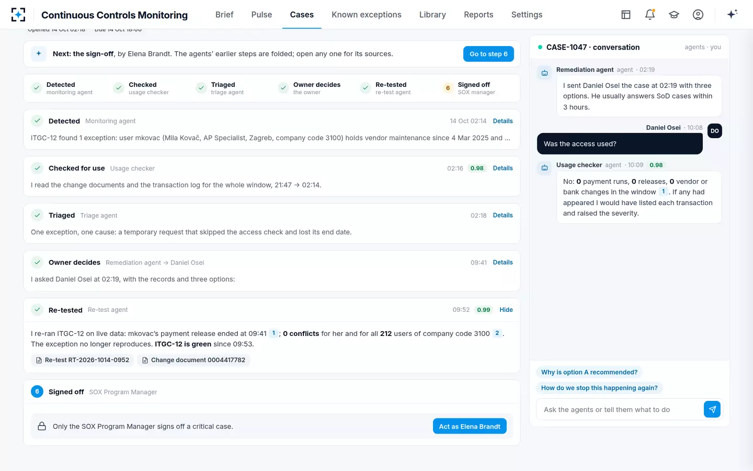Open Change document 0004417782 chip
The height and width of the screenshot is (471, 753).
tap(193, 360)
